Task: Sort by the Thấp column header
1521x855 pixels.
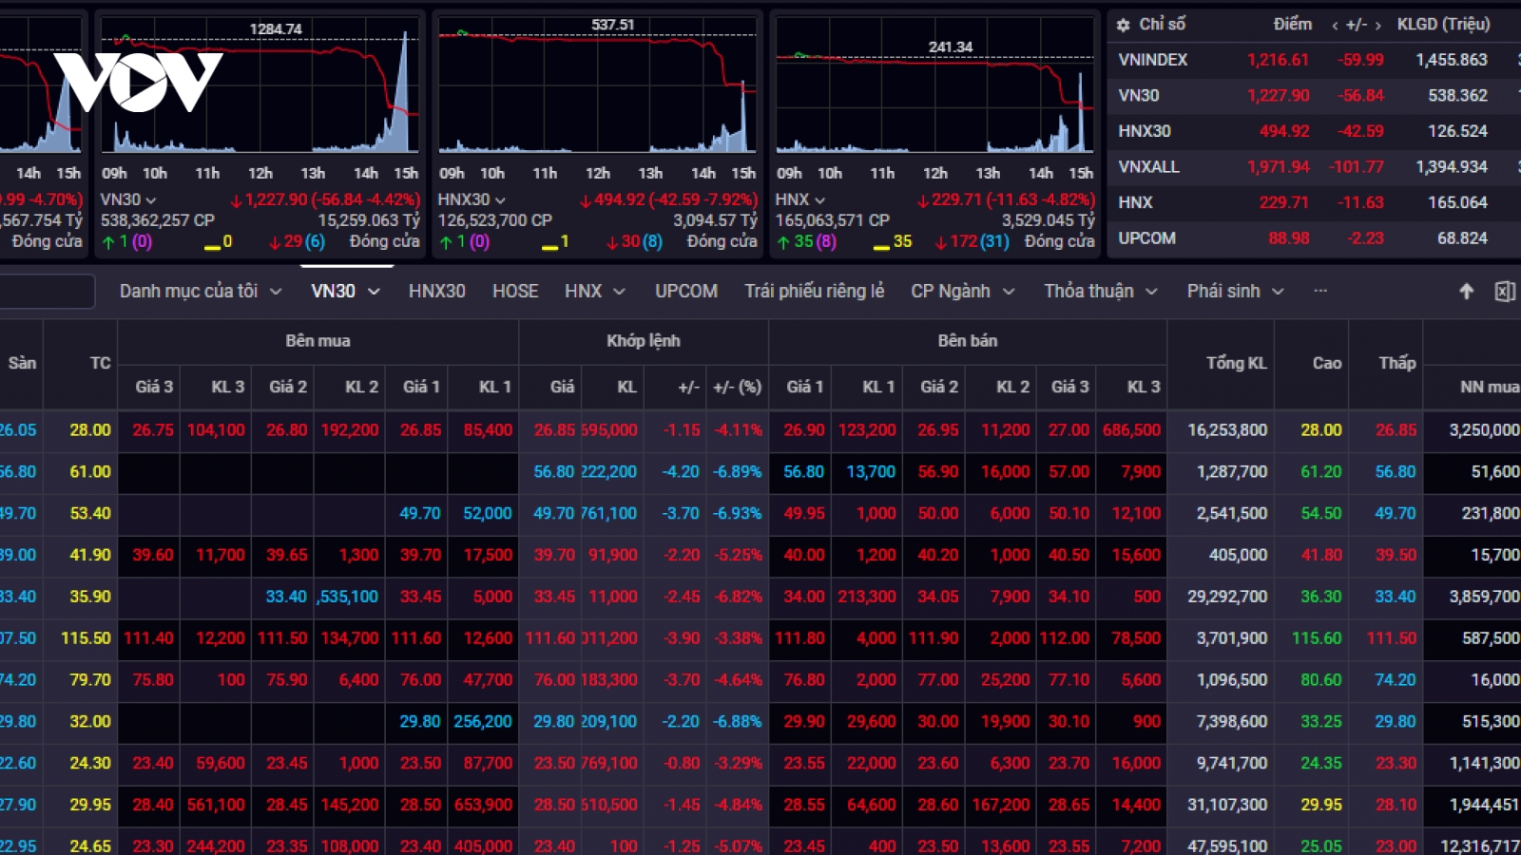Action: point(1397,363)
